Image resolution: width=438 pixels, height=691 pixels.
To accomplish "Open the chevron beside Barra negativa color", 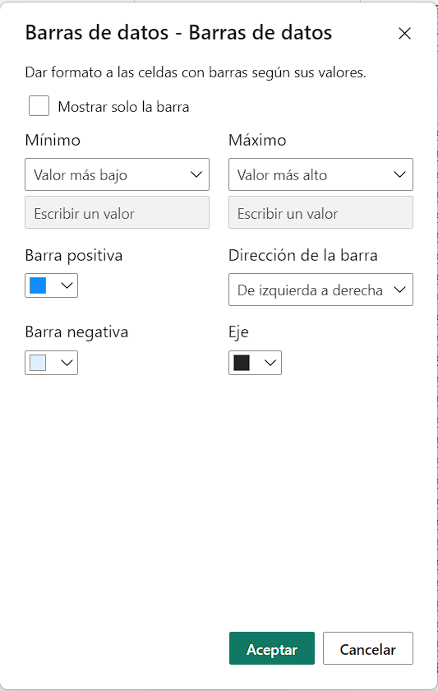I will (67, 363).
